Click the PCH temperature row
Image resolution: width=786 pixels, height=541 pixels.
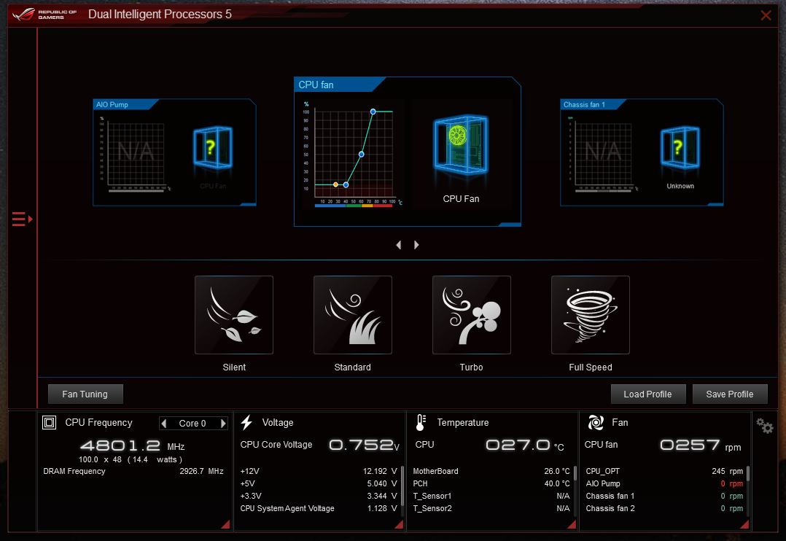point(491,484)
